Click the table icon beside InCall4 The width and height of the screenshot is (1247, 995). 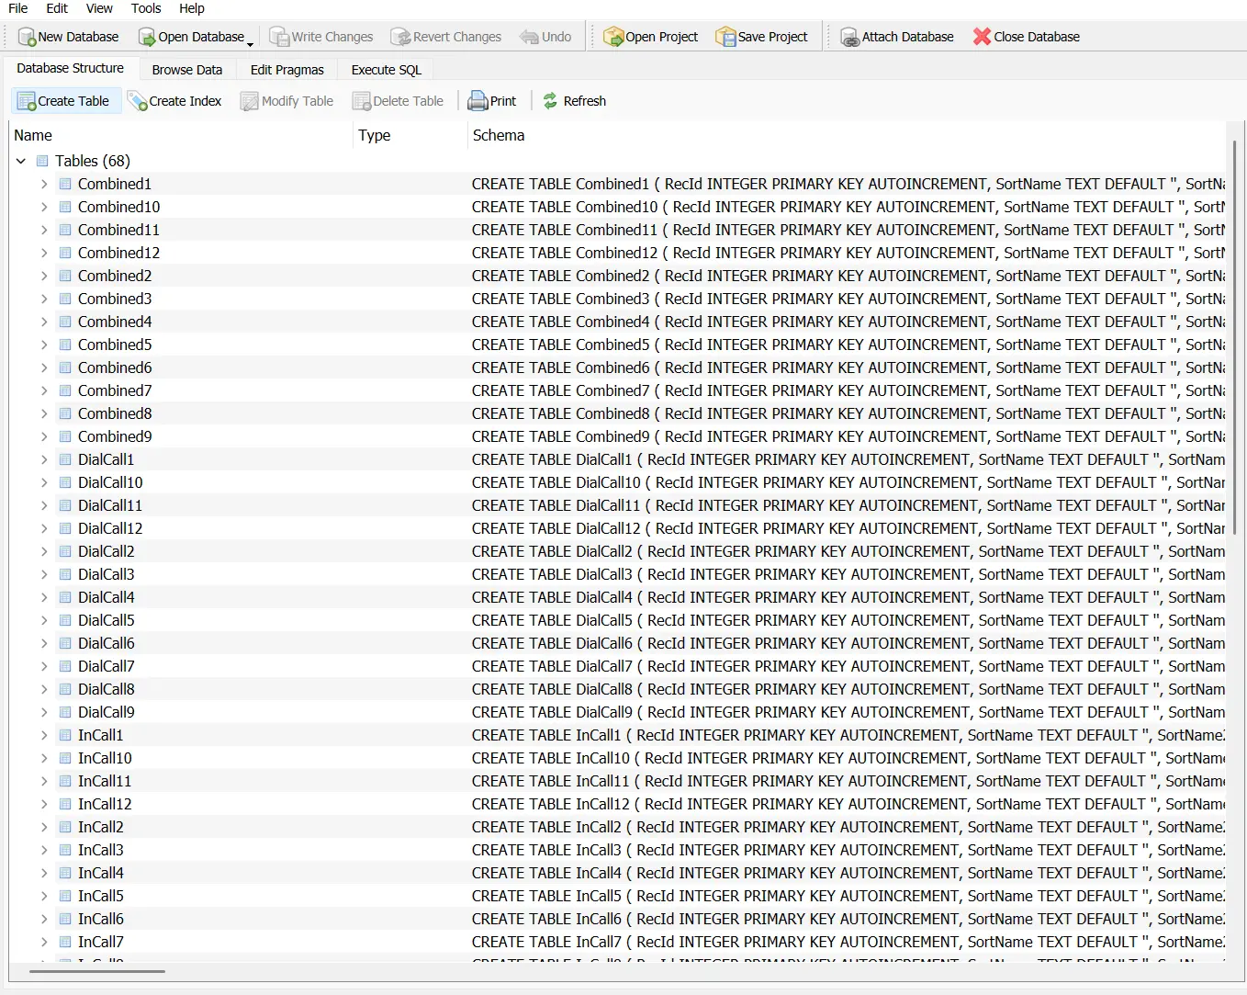point(65,873)
